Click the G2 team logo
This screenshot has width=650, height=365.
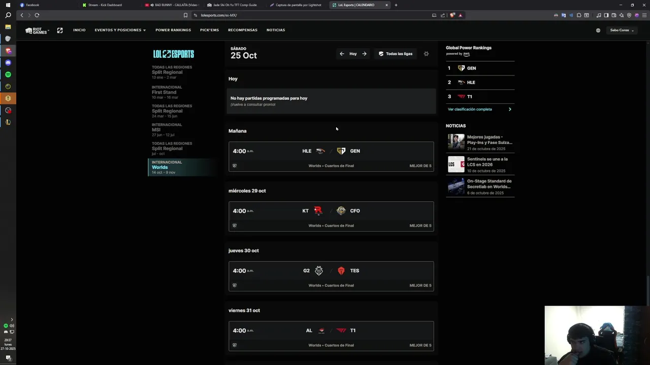(x=319, y=271)
